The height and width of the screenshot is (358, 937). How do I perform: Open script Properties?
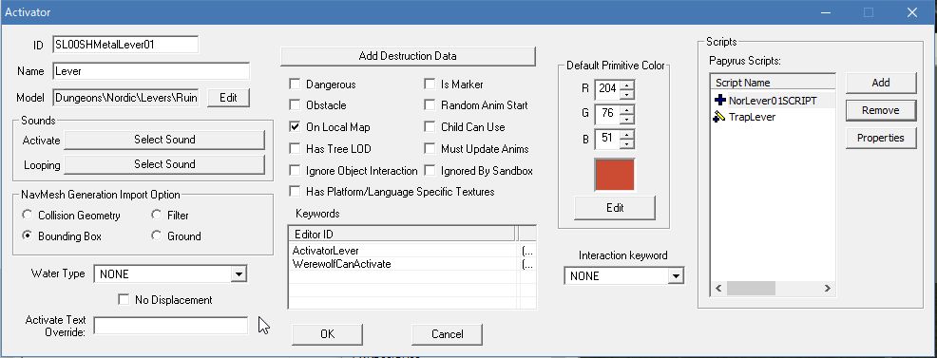tap(881, 138)
